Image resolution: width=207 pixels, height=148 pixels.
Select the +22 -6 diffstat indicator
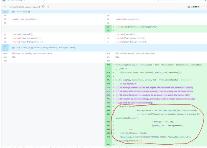pyautogui.click(x=193, y=7)
